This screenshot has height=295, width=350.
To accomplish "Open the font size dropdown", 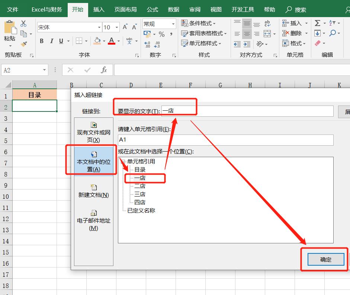I will pyautogui.click(x=117, y=27).
